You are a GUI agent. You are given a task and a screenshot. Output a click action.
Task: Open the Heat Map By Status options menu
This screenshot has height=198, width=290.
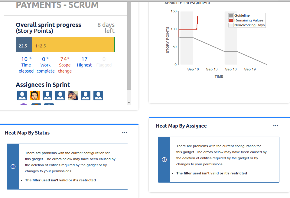pyautogui.click(x=125, y=133)
